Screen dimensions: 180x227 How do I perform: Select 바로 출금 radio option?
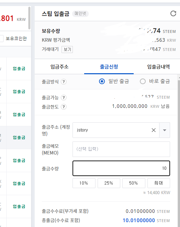[x=143, y=81]
